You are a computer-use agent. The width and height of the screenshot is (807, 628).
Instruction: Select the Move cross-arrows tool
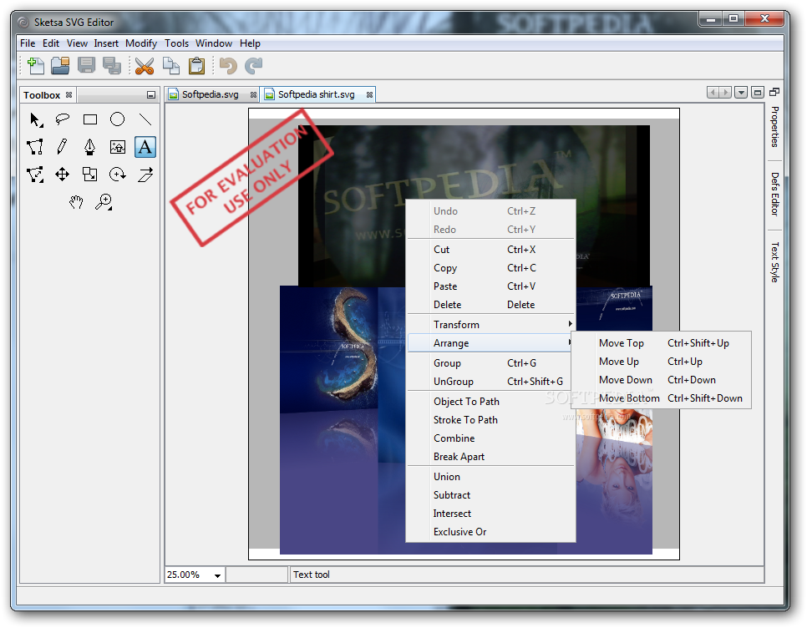[x=63, y=175]
